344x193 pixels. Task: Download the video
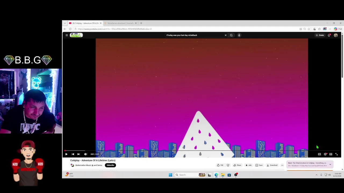pos(272,165)
